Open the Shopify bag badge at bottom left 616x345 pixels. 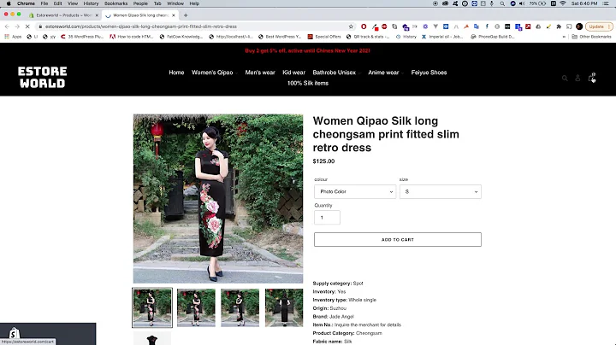tap(14, 333)
